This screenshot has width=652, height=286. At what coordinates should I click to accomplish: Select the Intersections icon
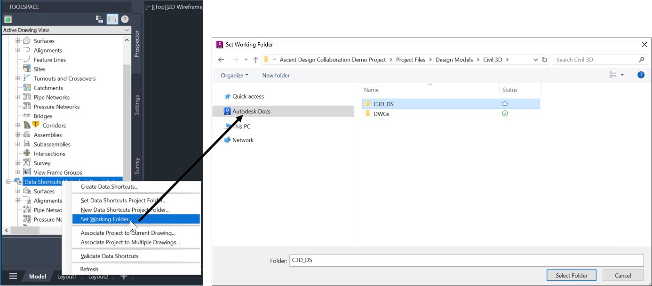pyautogui.click(x=27, y=154)
